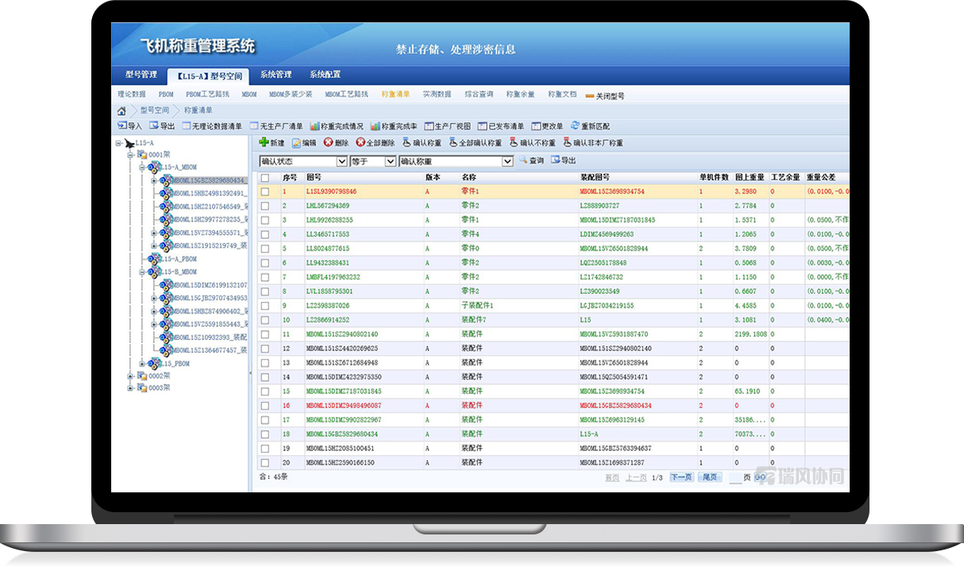This screenshot has height=567, width=964.
Task: Open the 称重完成率 chart icon
Action: [375, 126]
